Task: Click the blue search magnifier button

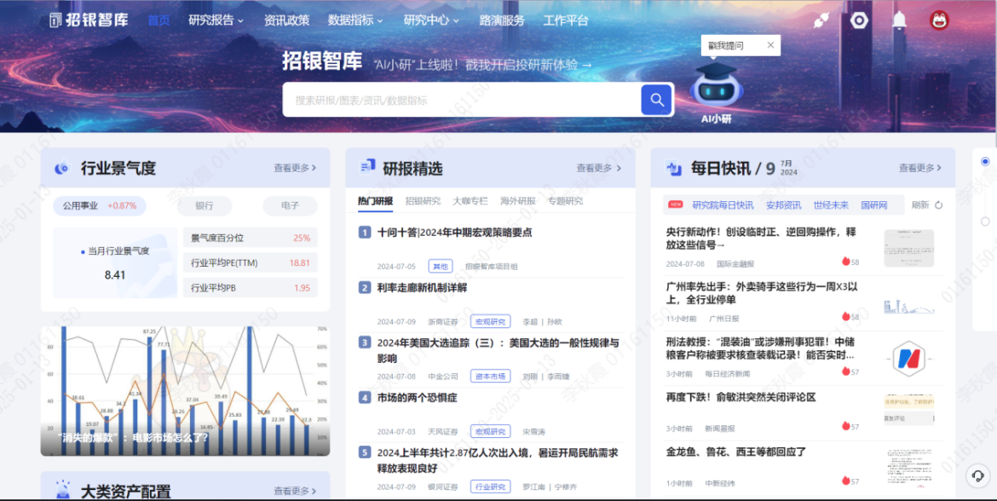Action: (x=656, y=100)
